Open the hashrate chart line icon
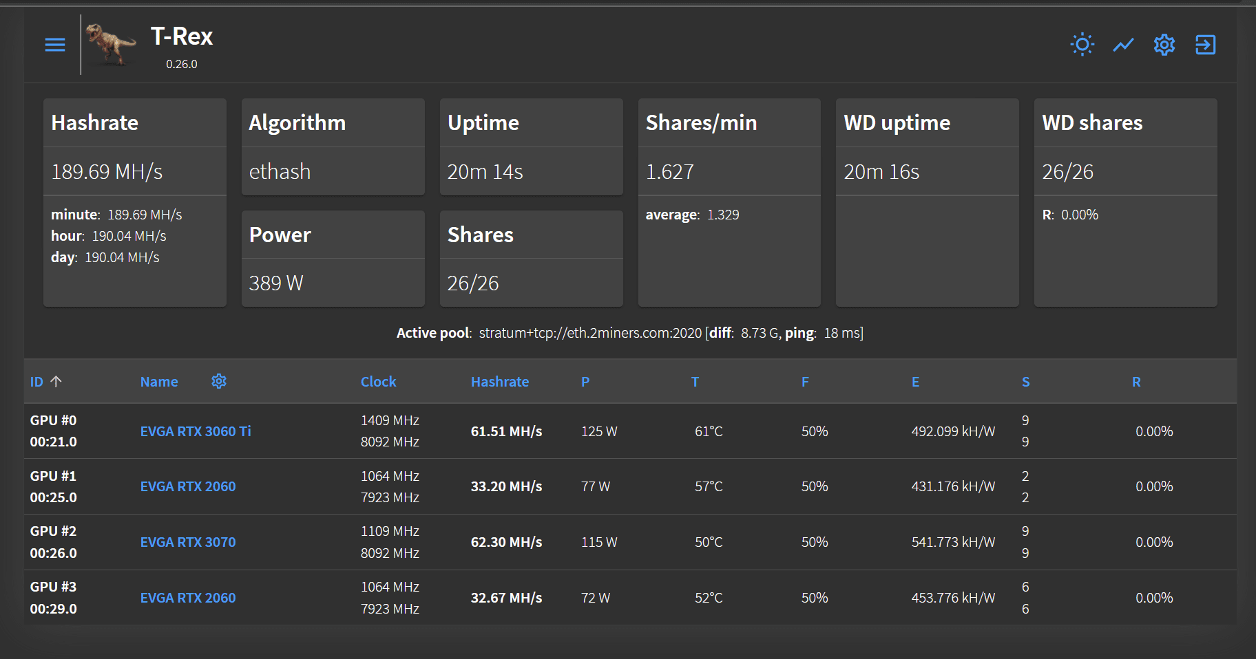 [1123, 45]
